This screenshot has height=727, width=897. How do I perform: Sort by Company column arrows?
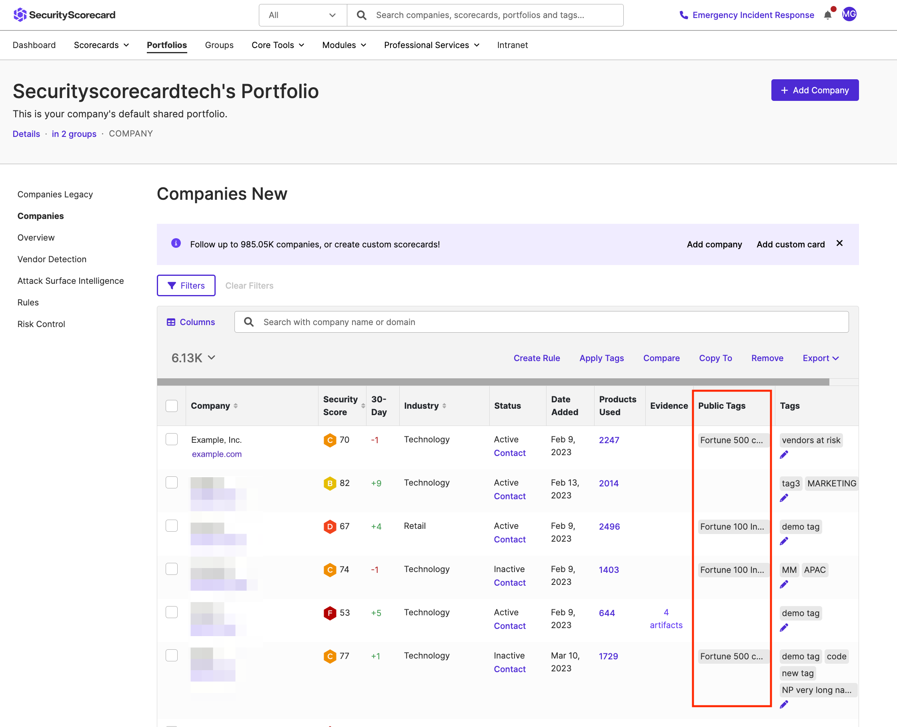pos(236,406)
